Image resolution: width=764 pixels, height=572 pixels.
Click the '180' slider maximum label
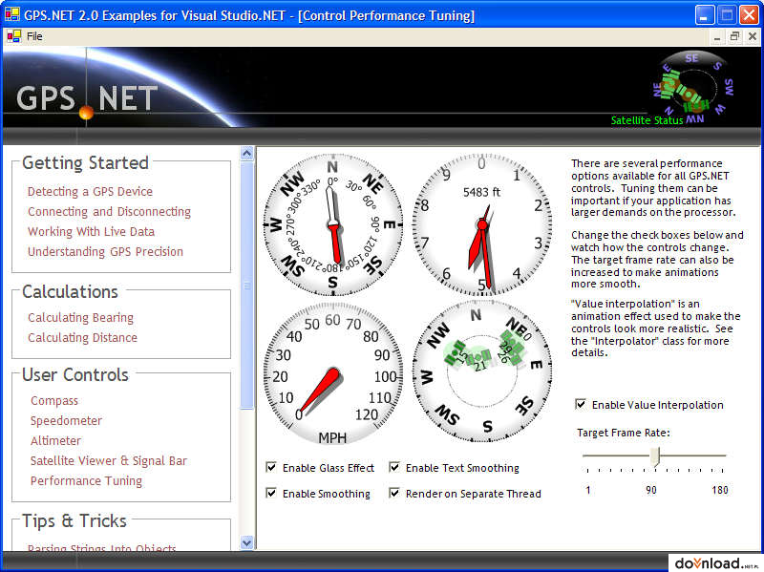[720, 490]
